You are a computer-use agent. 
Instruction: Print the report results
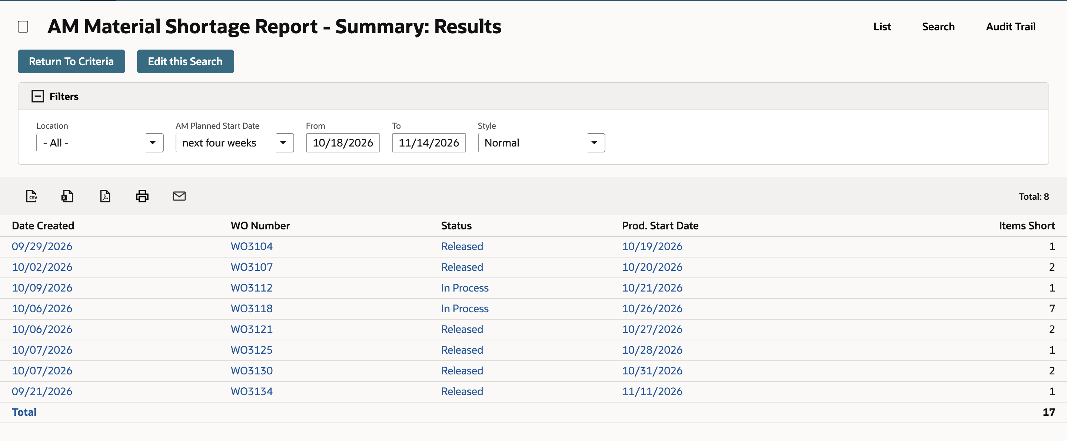(142, 196)
